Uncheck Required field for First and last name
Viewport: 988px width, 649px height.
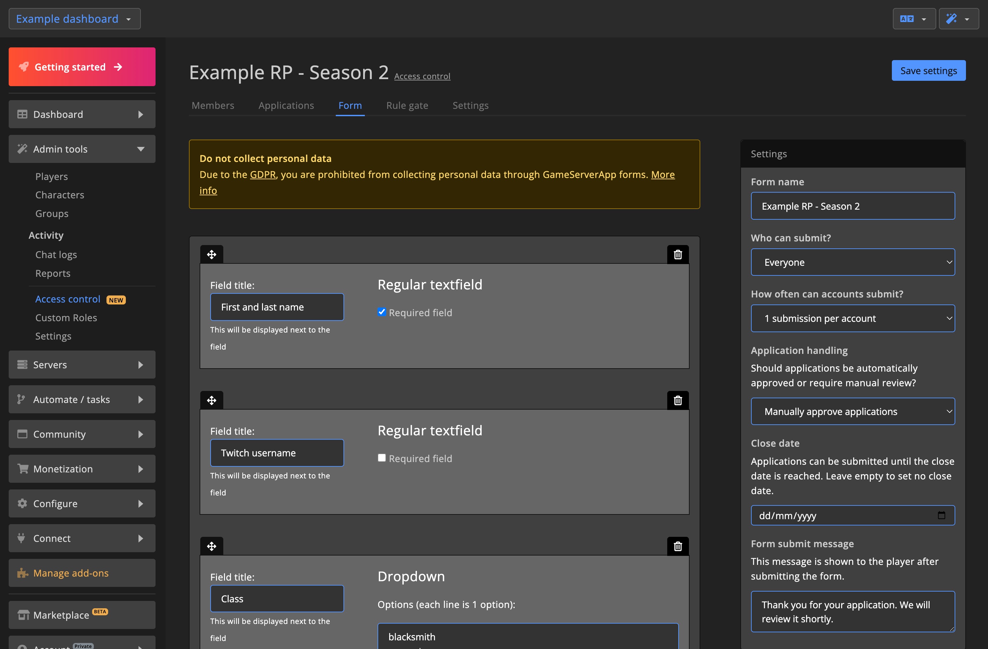(x=382, y=312)
